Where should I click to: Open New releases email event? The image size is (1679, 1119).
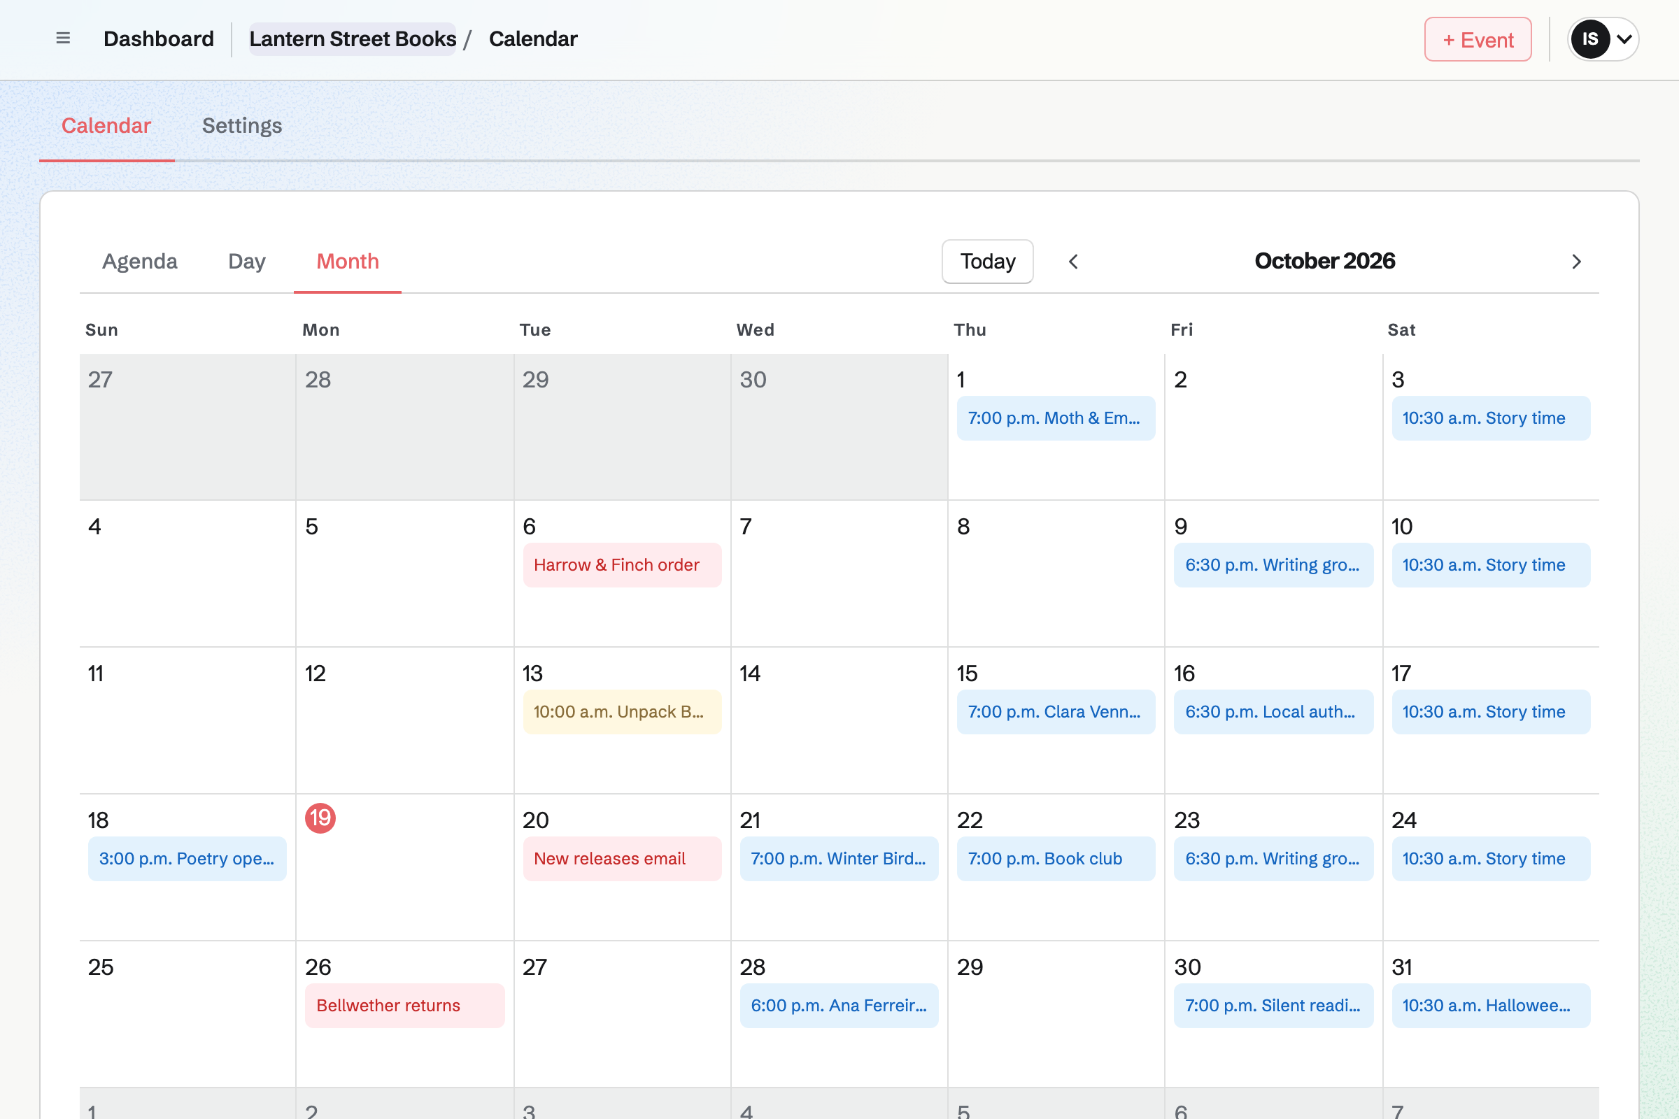[x=622, y=859]
